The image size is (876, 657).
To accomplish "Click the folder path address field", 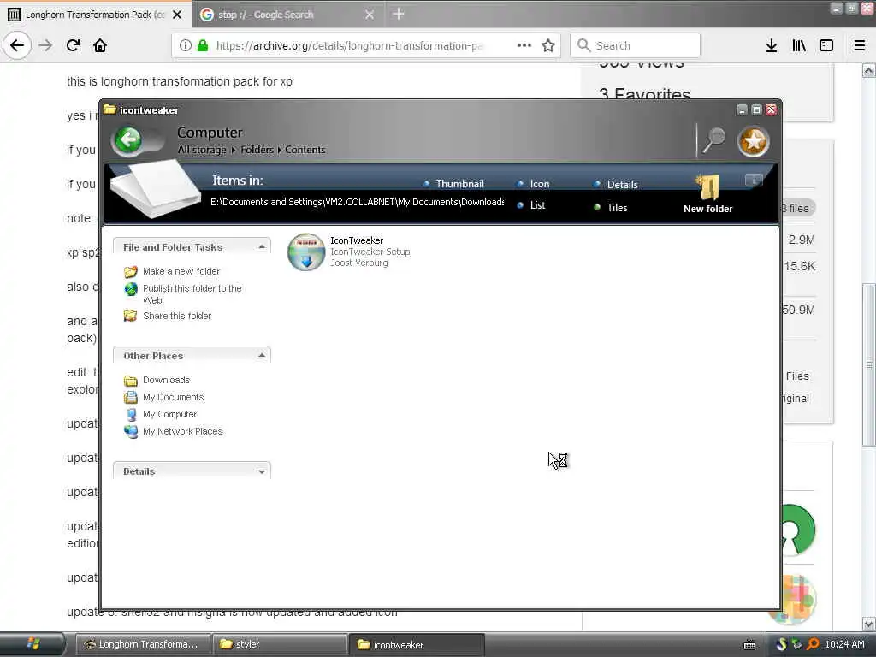I will [x=357, y=202].
